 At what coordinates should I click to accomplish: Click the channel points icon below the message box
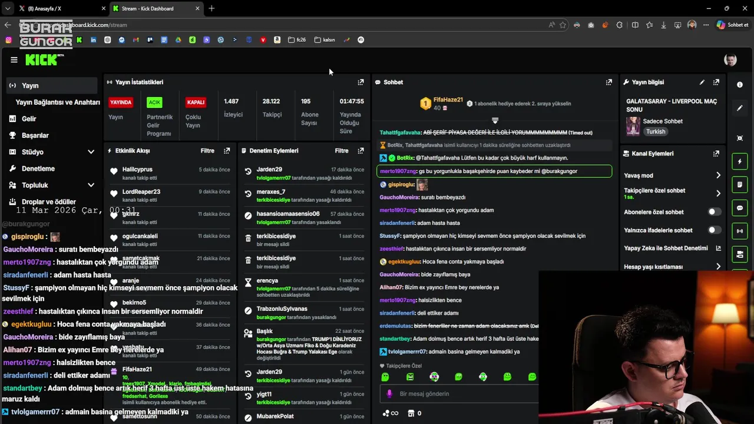tap(385, 413)
